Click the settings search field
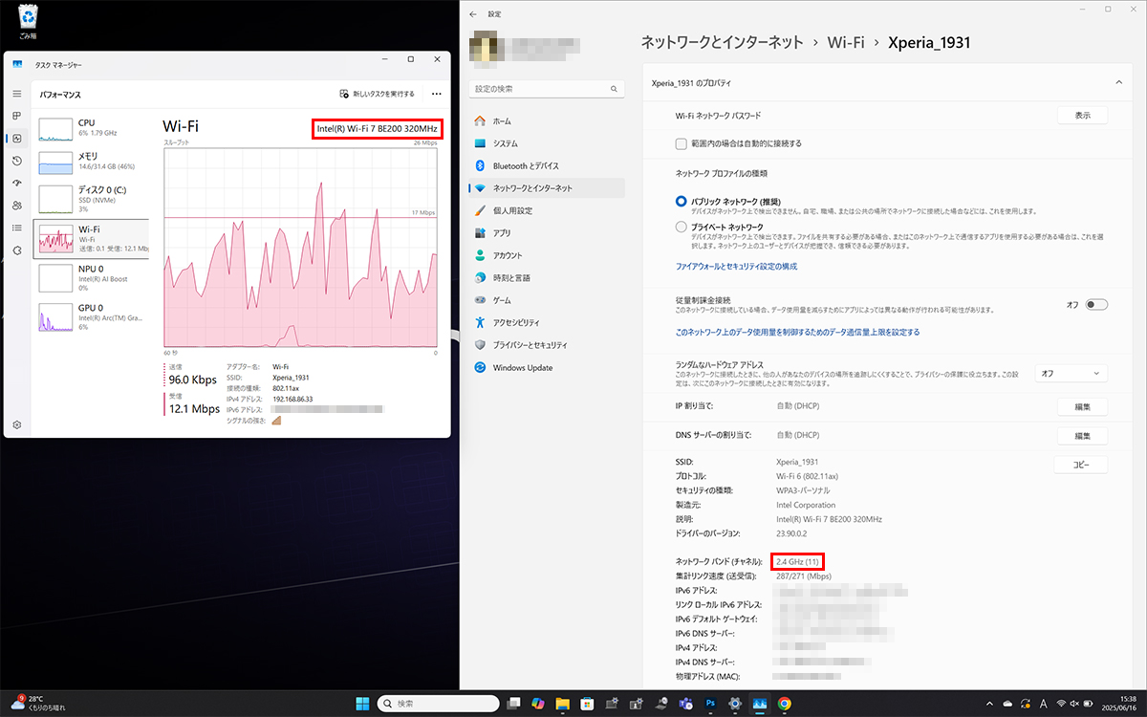Image resolution: width=1147 pixels, height=717 pixels. (547, 89)
